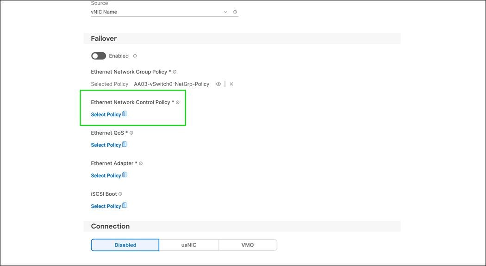Click info icon for Ethernet Network Control Policy
This screenshot has width=486, height=266.
(x=178, y=103)
